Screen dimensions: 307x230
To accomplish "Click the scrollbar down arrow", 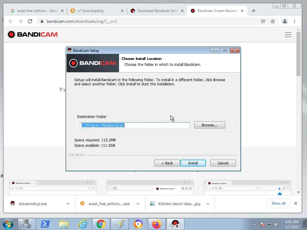I will point(298,192).
